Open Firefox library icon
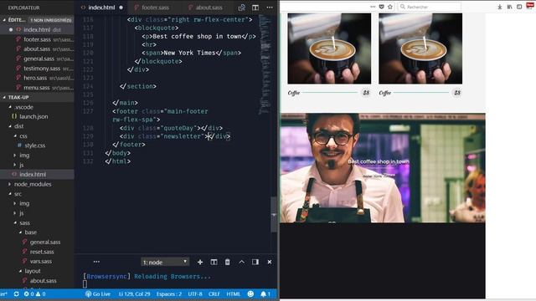This screenshot has width=536, height=301. click(510, 7)
